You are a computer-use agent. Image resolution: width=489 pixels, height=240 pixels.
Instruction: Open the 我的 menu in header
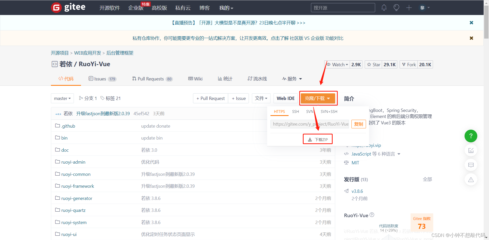pyautogui.click(x=226, y=8)
